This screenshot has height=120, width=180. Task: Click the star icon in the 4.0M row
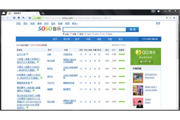[95, 83]
